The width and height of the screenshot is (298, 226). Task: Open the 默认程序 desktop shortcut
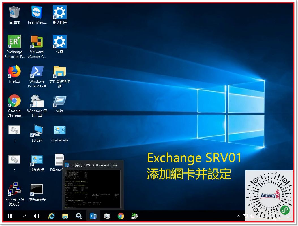[x=60, y=15]
